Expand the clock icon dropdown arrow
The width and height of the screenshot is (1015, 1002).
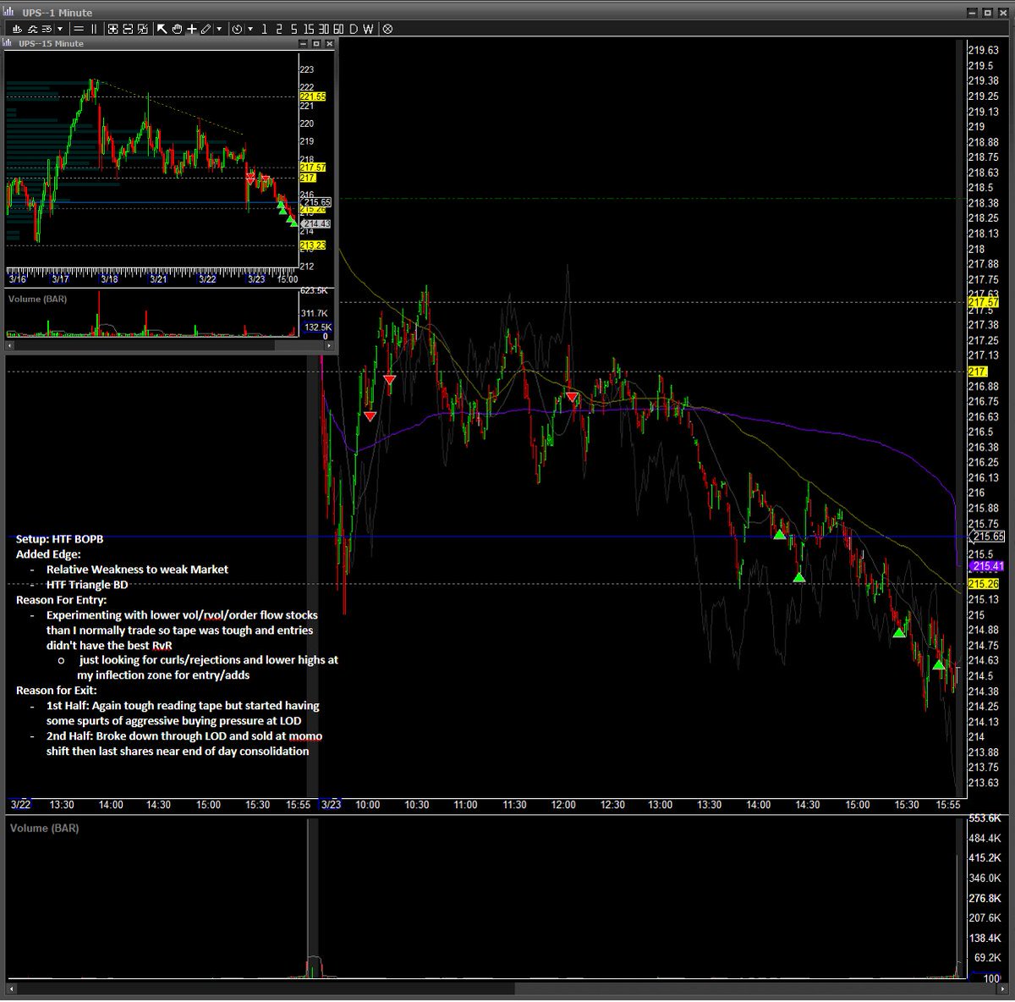point(250,29)
